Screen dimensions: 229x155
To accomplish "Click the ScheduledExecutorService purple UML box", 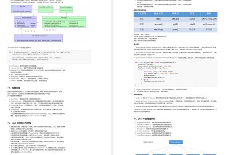I will (x=39, y=38).
